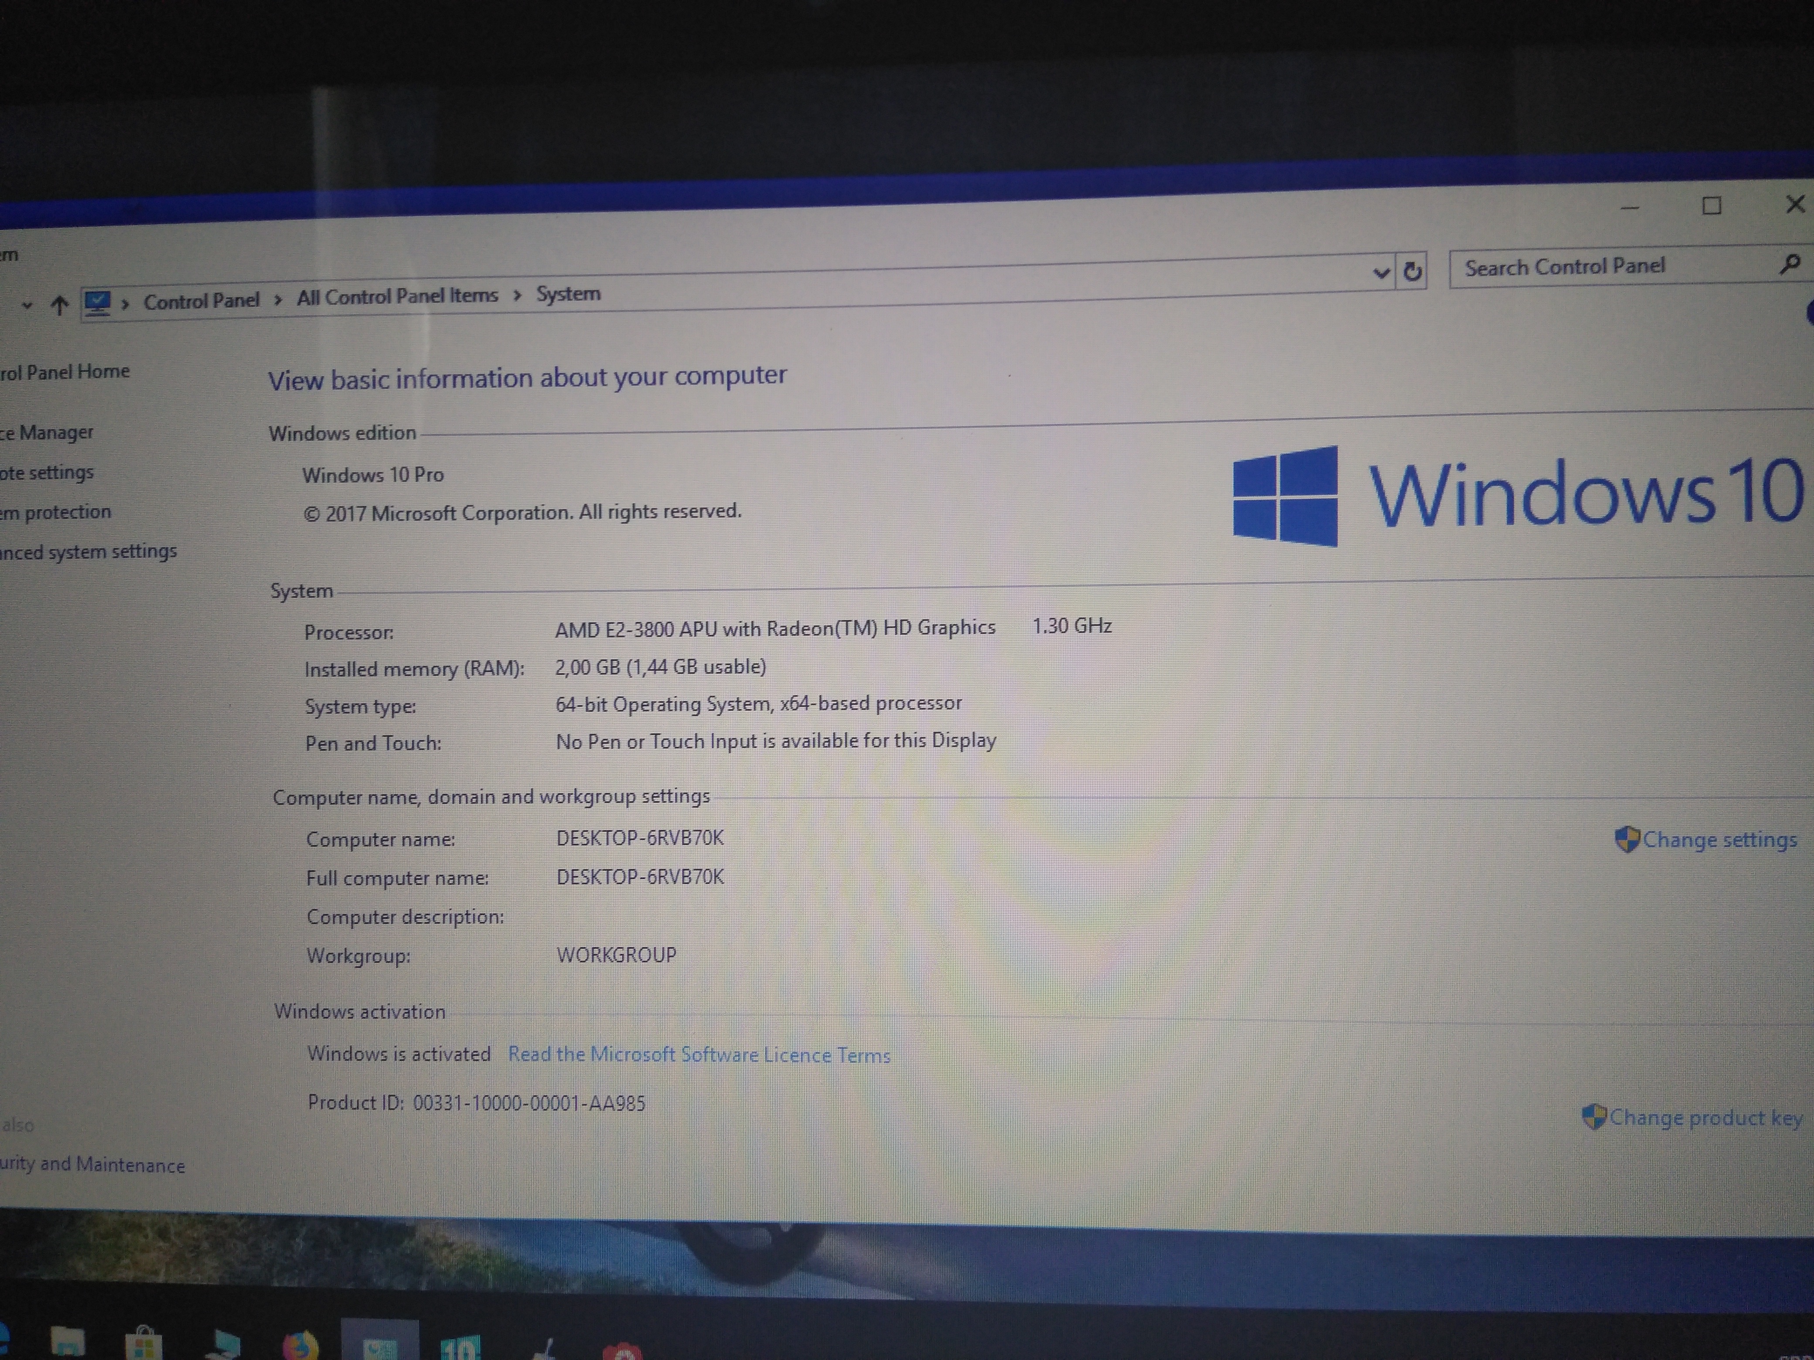Screen dimensions: 1814x1360
Task: Select the System breadcrumb
Action: [x=568, y=293]
